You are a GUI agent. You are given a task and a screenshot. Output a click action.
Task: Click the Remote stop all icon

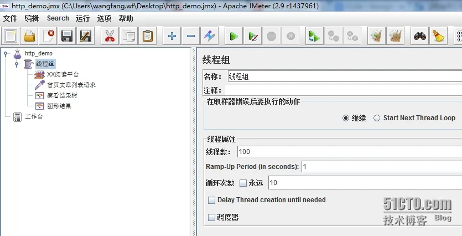333,36
